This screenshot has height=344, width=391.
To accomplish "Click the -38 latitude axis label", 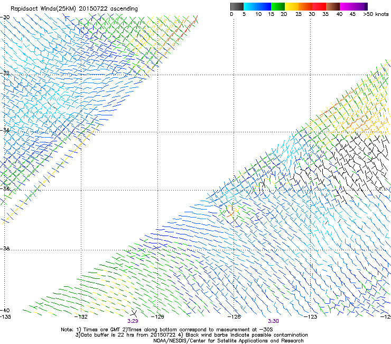I will pos(5,249).
